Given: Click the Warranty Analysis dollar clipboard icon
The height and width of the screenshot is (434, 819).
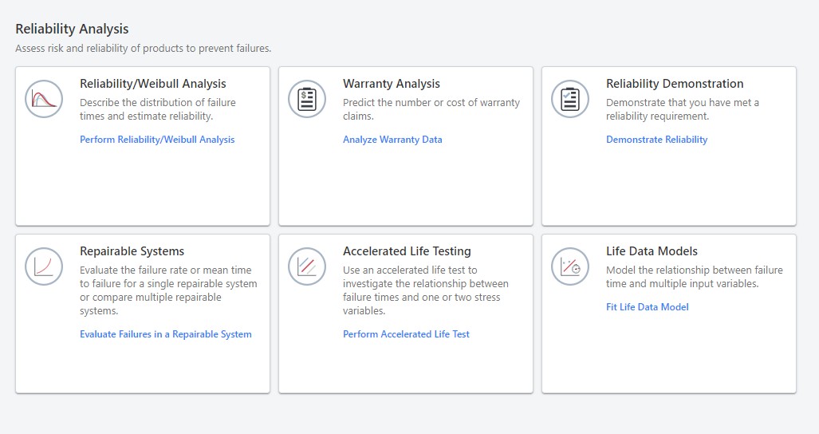Looking at the screenshot, I should (x=307, y=99).
